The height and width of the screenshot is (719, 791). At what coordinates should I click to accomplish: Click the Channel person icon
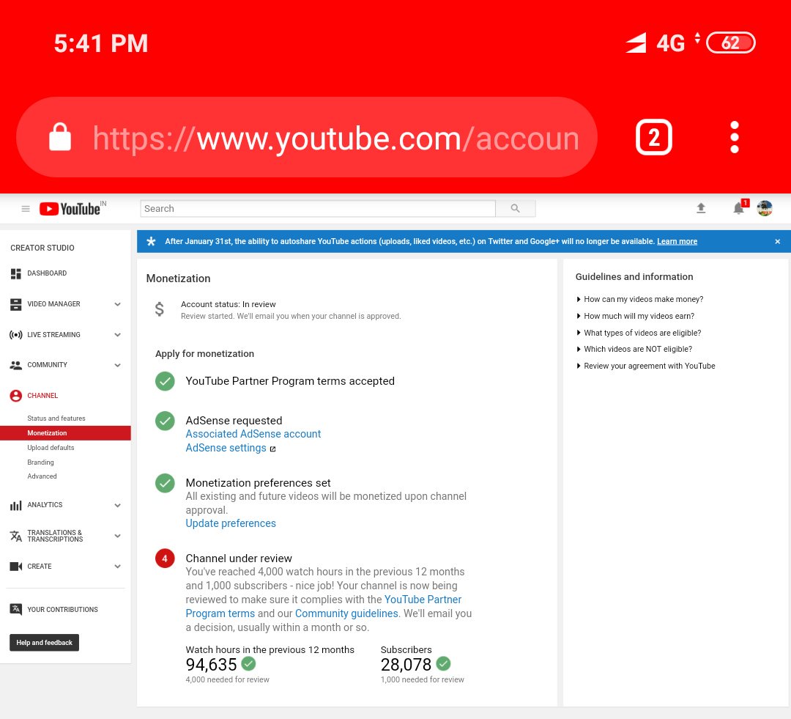pos(15,396)
